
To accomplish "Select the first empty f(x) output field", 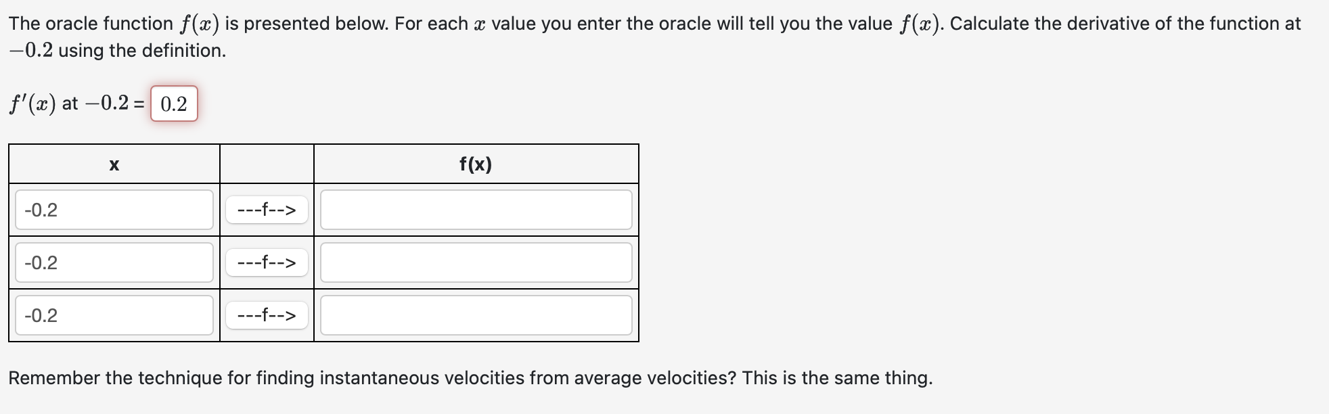I will (475, 210).
